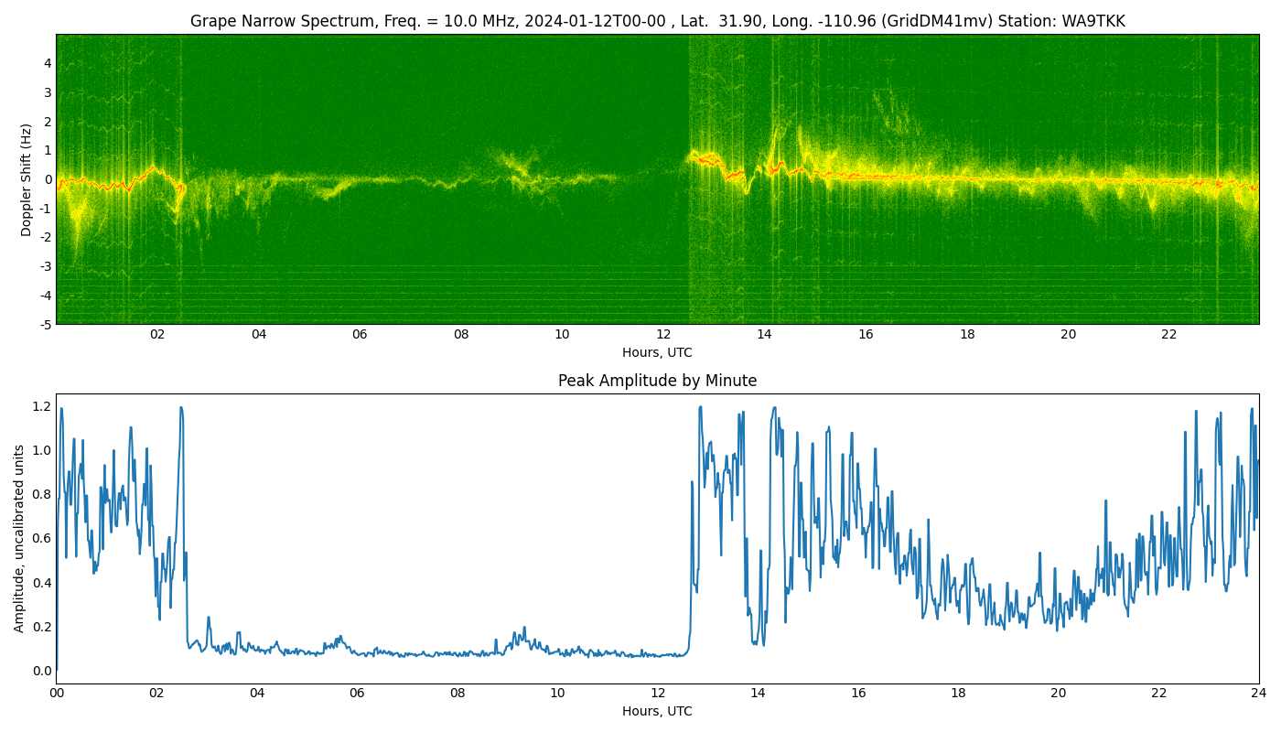The image size is (1281, 732).
Task: Click the 0.0 amplitude axis tick
Action: point(42,671)
